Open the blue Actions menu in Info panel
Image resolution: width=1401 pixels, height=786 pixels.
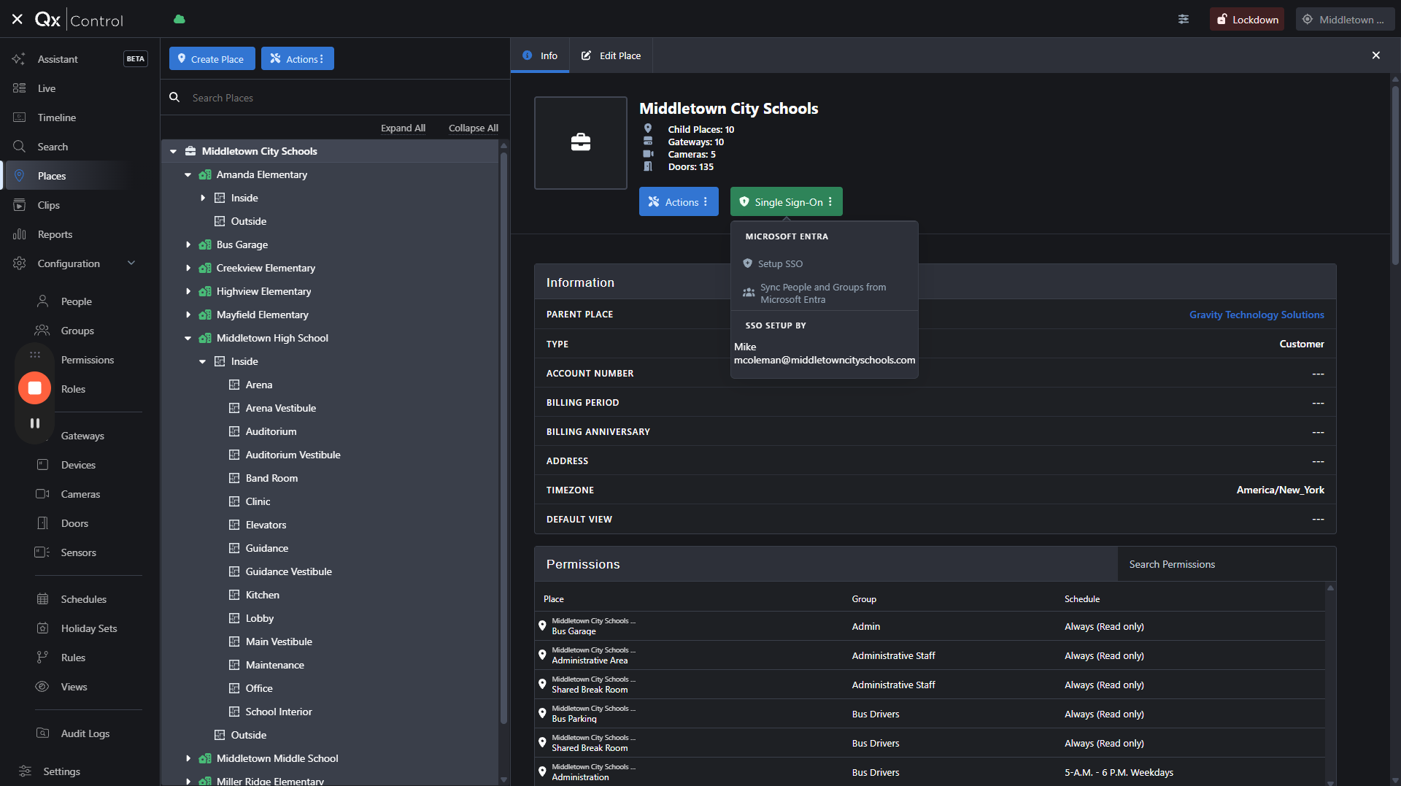679,202
